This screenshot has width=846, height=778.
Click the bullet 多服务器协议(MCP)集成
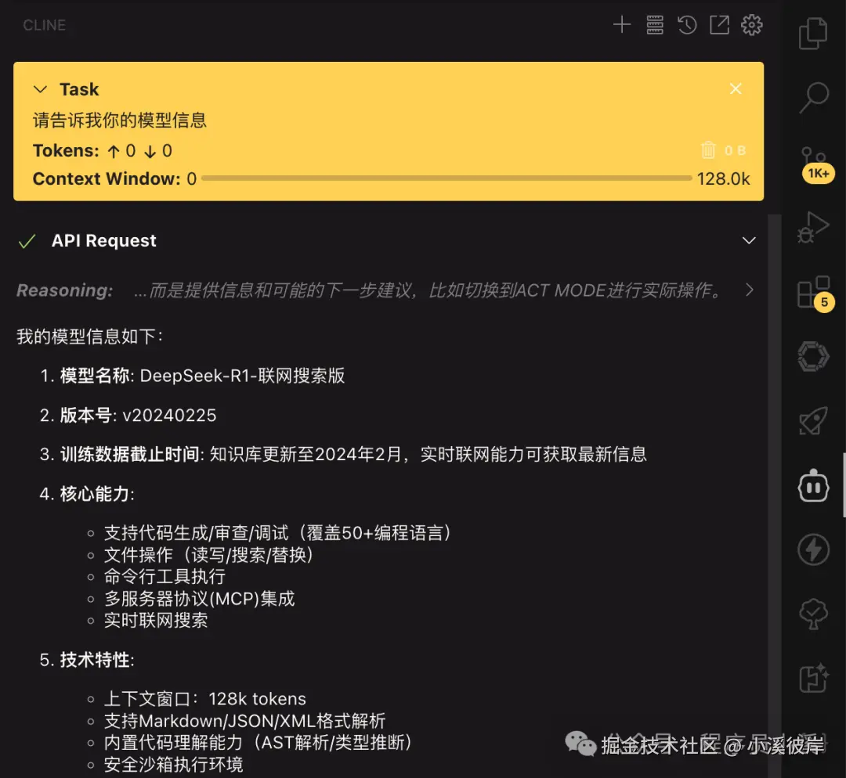(199, 599)
